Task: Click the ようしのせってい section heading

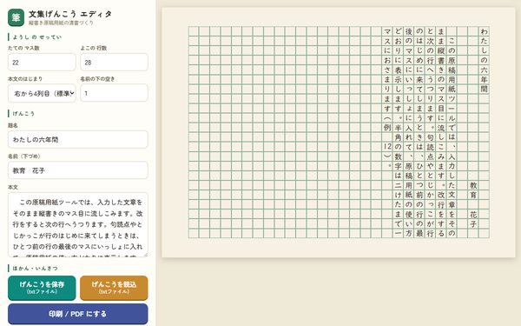Action: pyautogui.click(x=36, y=37)
